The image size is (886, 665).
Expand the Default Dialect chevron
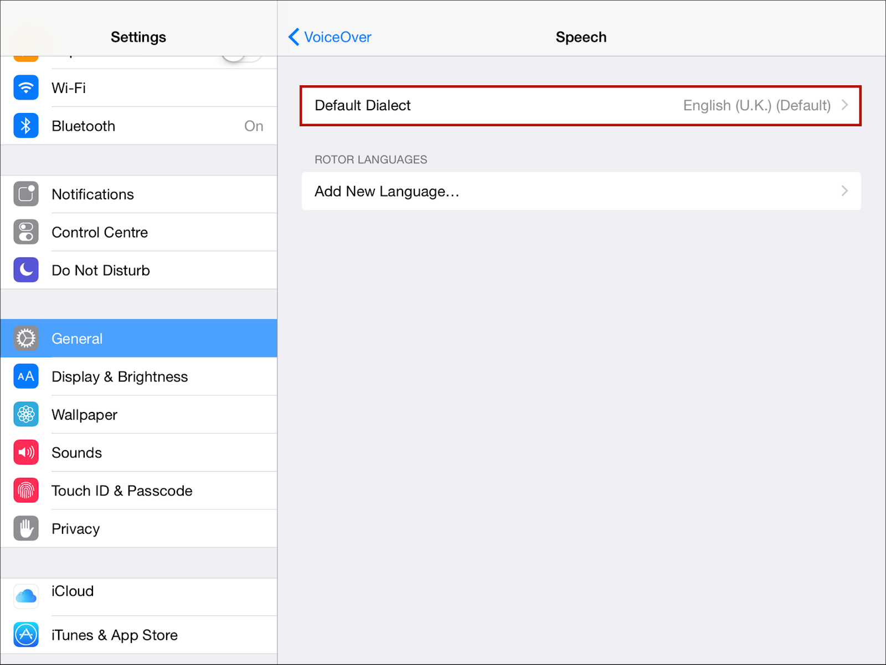[844, 105]
